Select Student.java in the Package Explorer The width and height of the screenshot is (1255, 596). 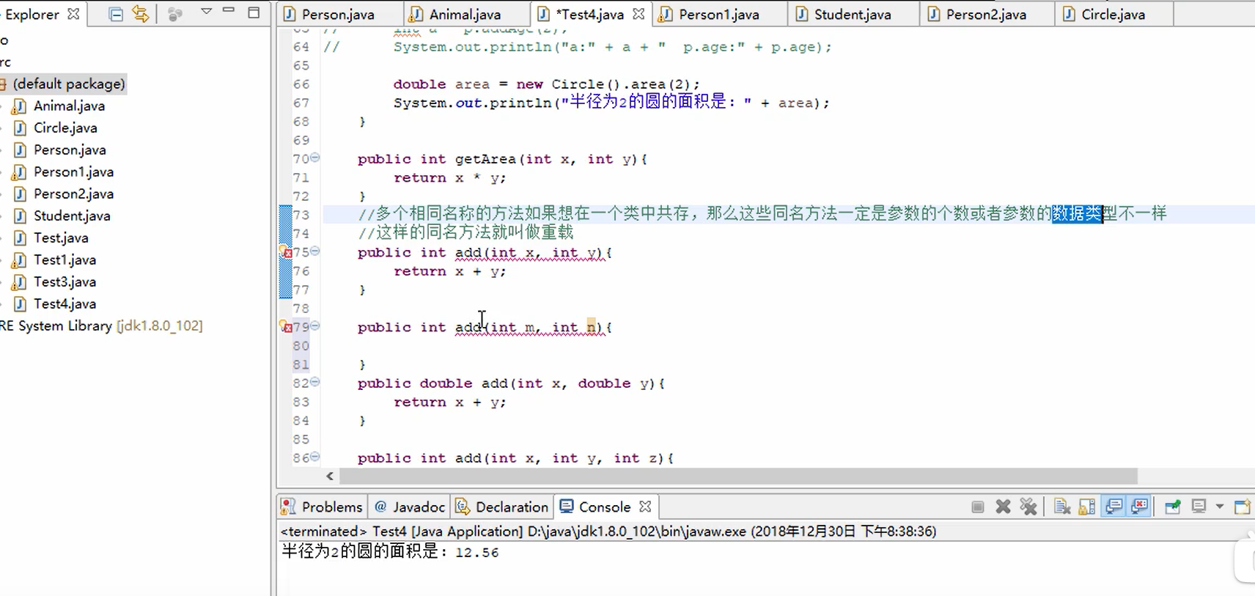pyautogui.click(x=72, y=216)
